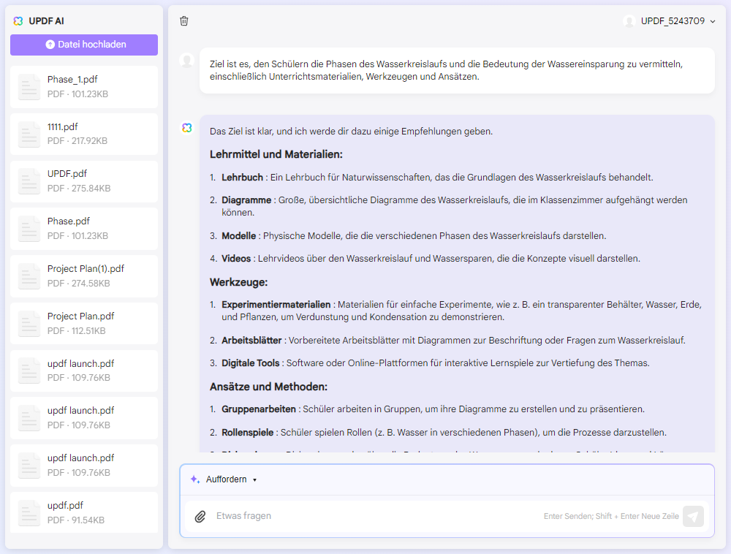Click the 1111.pdf file icon
Screen dimensions: 731x554
click(x=29, y=134)
